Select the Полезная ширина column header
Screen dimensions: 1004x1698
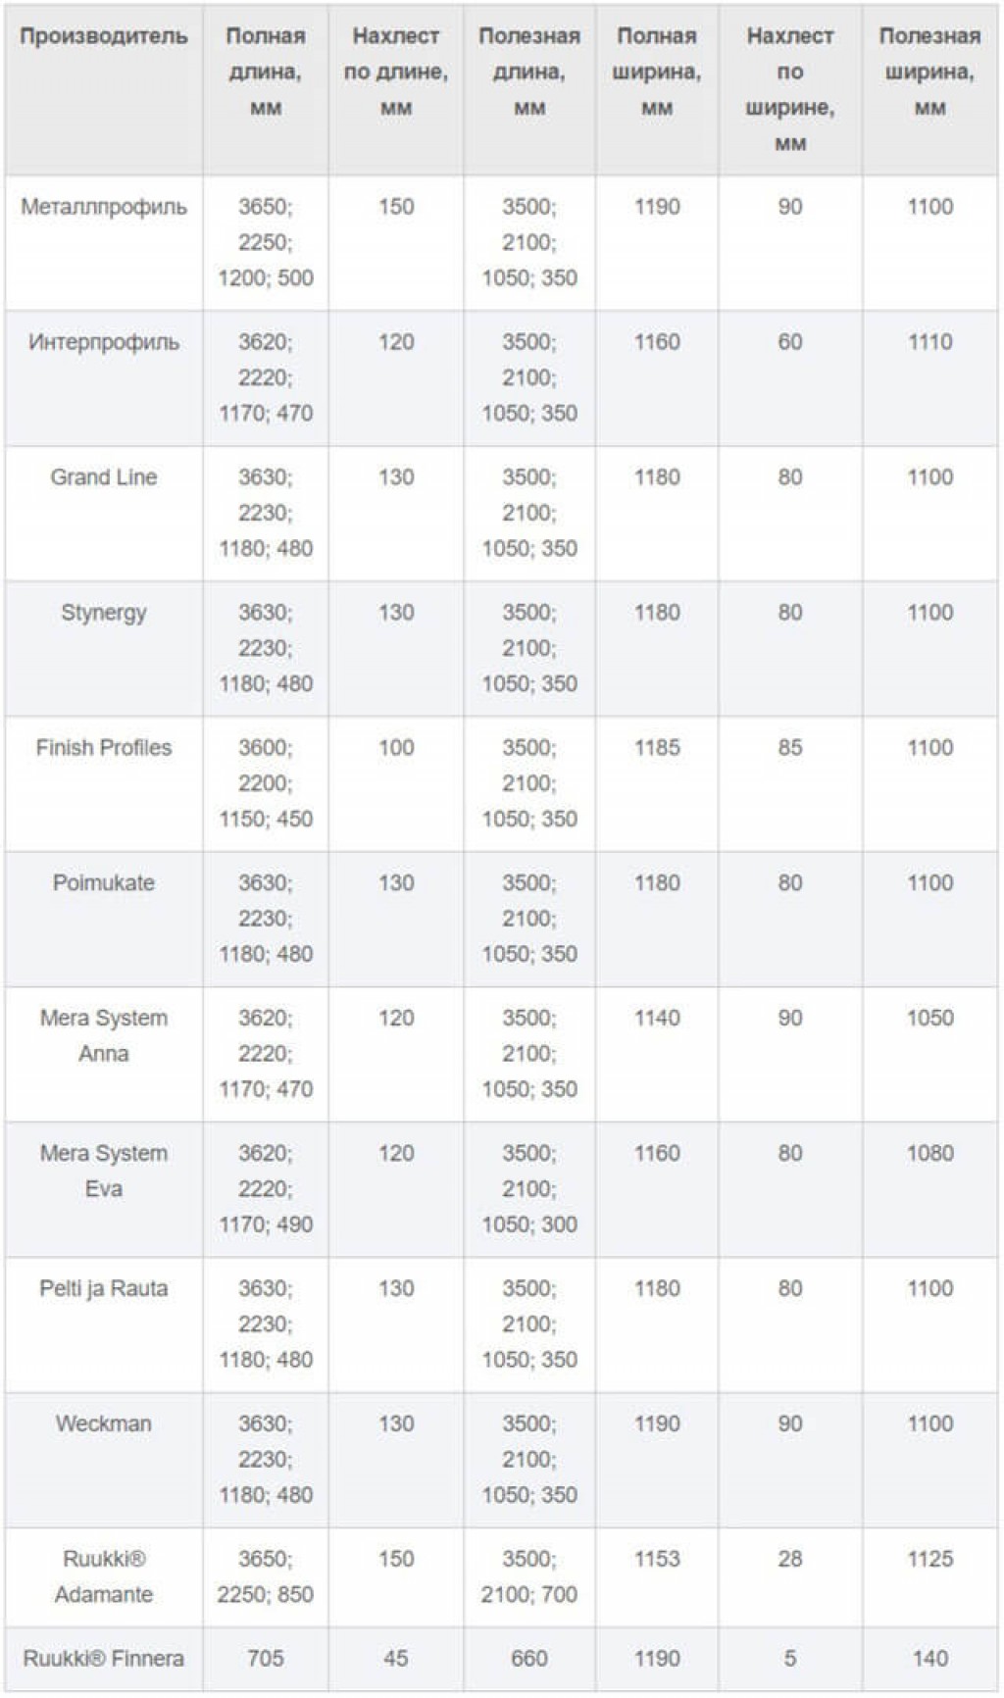point(929,73)
